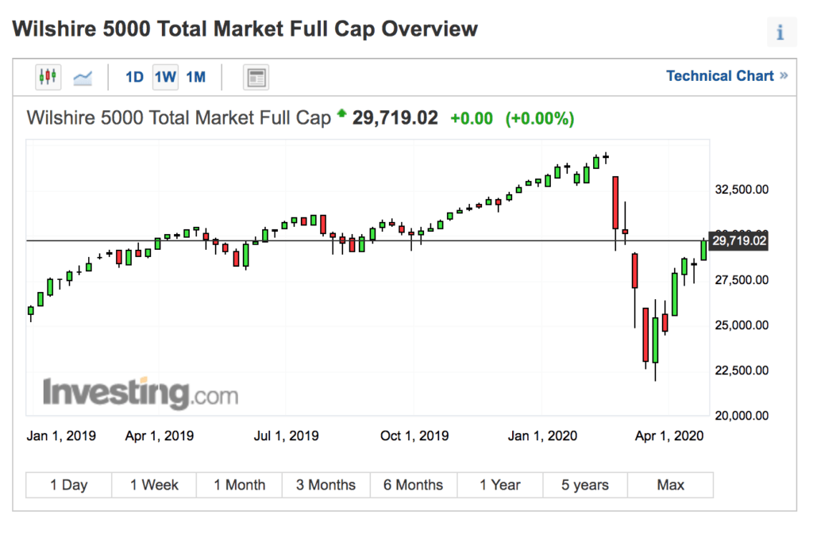The image size is (813, 549).
Task: Click the 29,719.02 price label on the axis
Action: 738,240
